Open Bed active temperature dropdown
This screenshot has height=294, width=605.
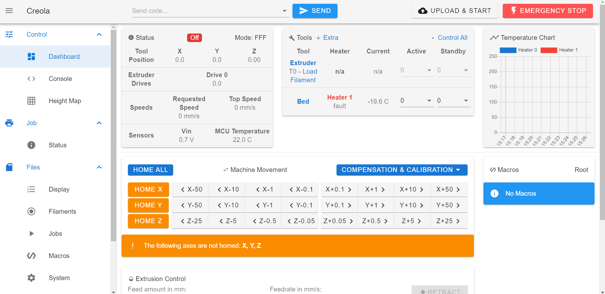point(429,101)
